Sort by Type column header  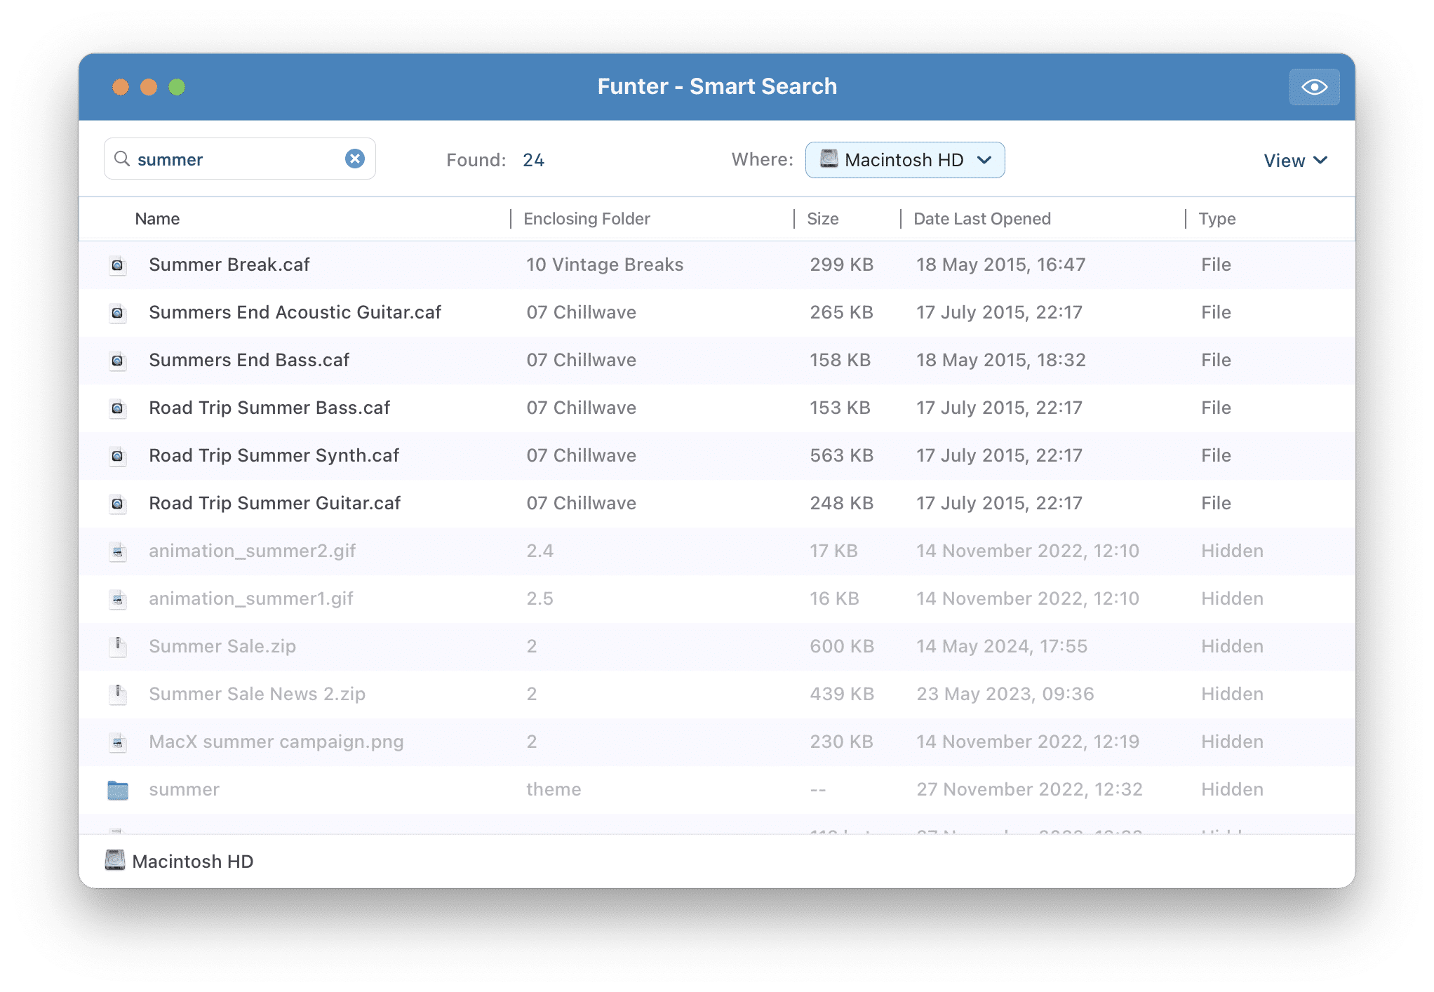[1217, 219]
